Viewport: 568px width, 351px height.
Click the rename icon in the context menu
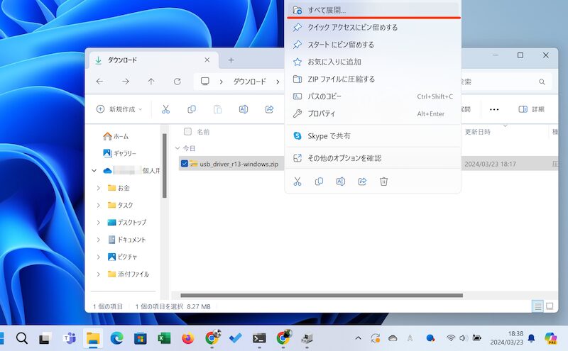(340, 182)
